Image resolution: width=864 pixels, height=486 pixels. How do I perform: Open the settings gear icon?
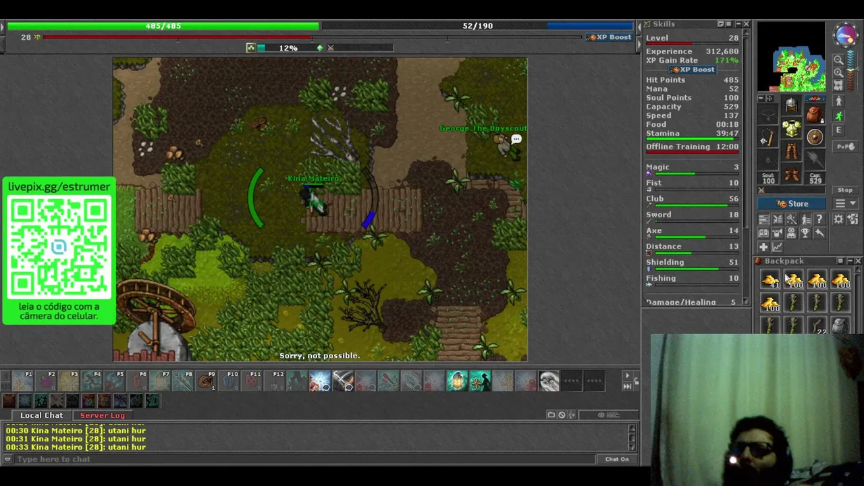click(x=838, y=219)
